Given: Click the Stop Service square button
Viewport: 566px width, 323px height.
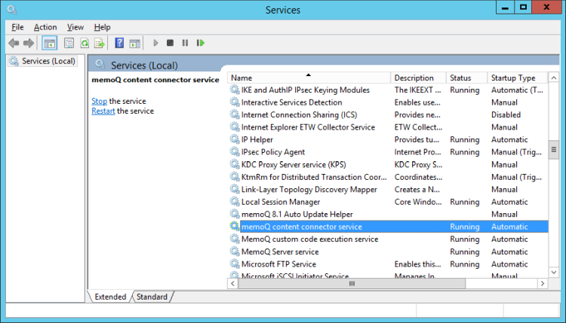Looking at the screenshot, I should point(170,43).
